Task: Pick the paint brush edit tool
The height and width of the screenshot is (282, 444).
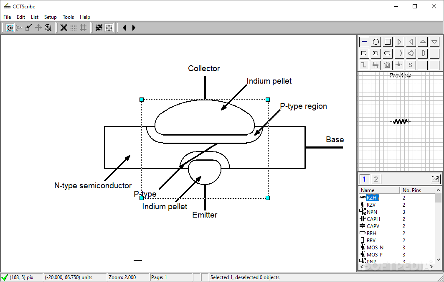Action: [28, 28]
